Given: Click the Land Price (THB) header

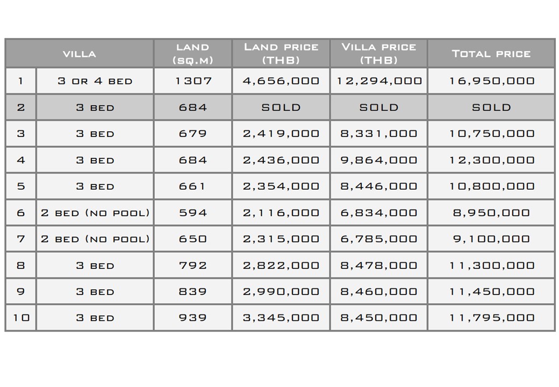Looking at the screenshot, I should click(281, 54).
